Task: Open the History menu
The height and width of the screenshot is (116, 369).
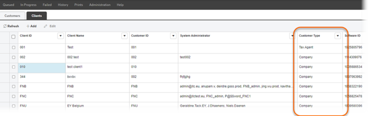Action: [x=63, y=5]
